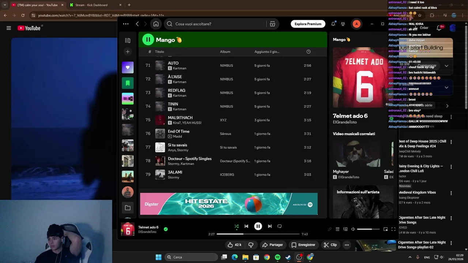Click YouTube Clip button
468x263 pixels.
click(330, 245)
